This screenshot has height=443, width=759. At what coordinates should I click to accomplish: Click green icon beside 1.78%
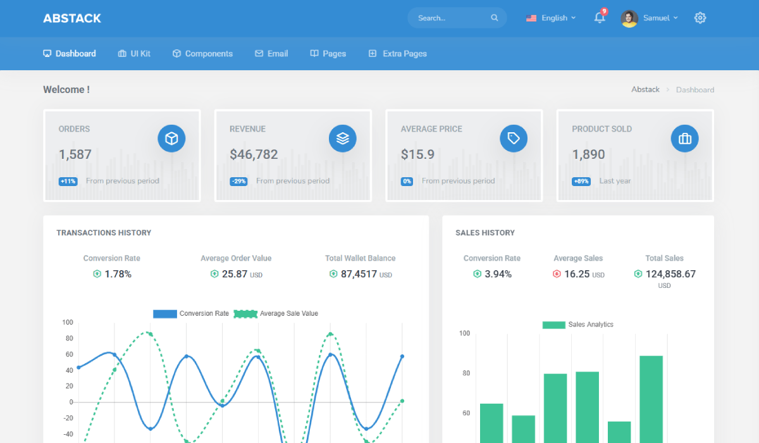pos(97,274)
